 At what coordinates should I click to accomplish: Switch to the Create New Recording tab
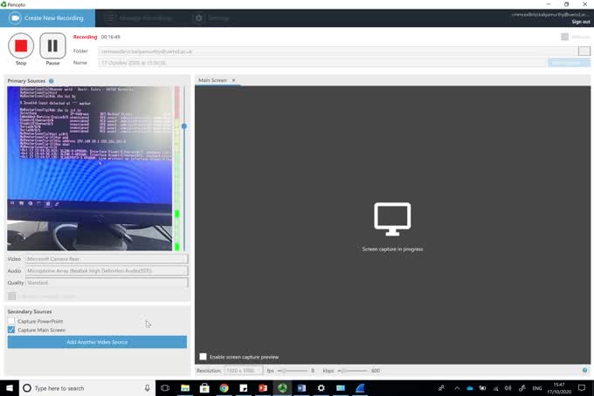tap(48, 17)
